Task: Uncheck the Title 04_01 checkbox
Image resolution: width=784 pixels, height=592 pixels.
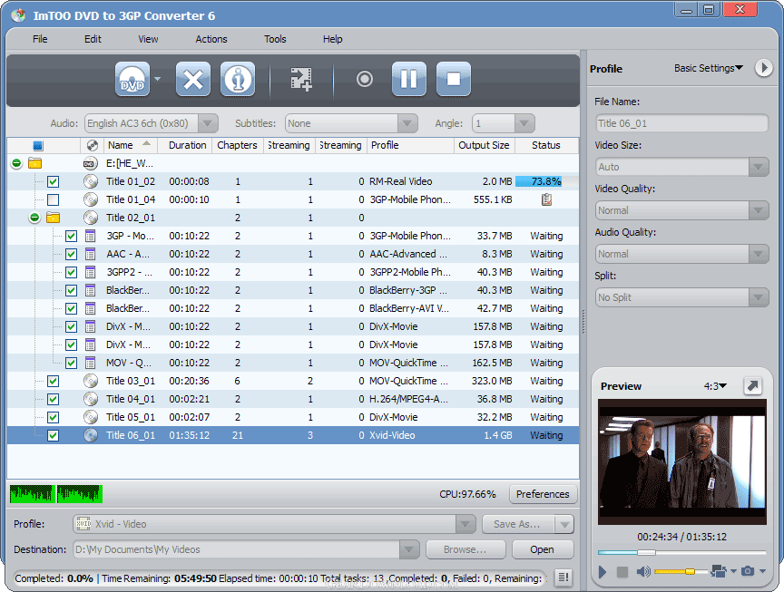Action: [x=53, y=399]
